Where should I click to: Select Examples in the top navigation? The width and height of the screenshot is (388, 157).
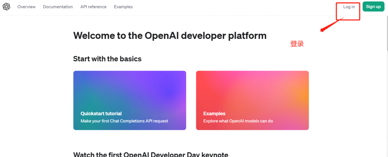pyautogui.click(x=123, y=7)
